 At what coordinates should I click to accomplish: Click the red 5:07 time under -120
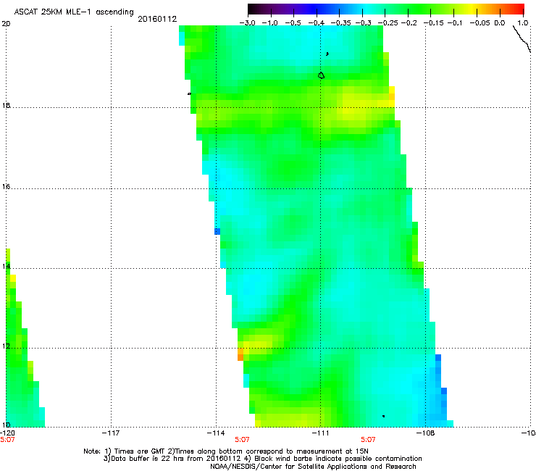point(7,440)
